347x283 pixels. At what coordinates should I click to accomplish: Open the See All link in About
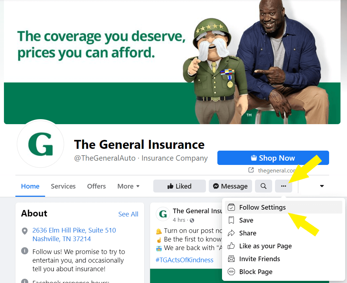(128, 214)
